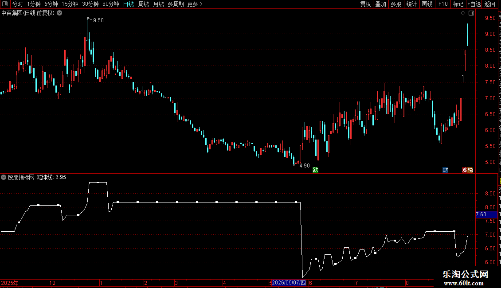Switch to 60分钟 period tab

110,4
